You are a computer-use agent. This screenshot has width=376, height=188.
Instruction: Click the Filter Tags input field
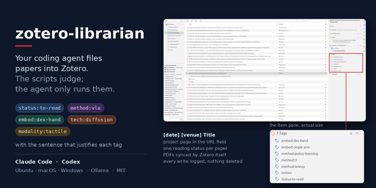[172, 120]
